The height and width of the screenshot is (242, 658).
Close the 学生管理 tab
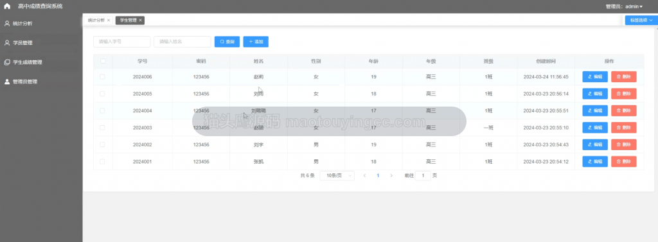pos(141,20)
